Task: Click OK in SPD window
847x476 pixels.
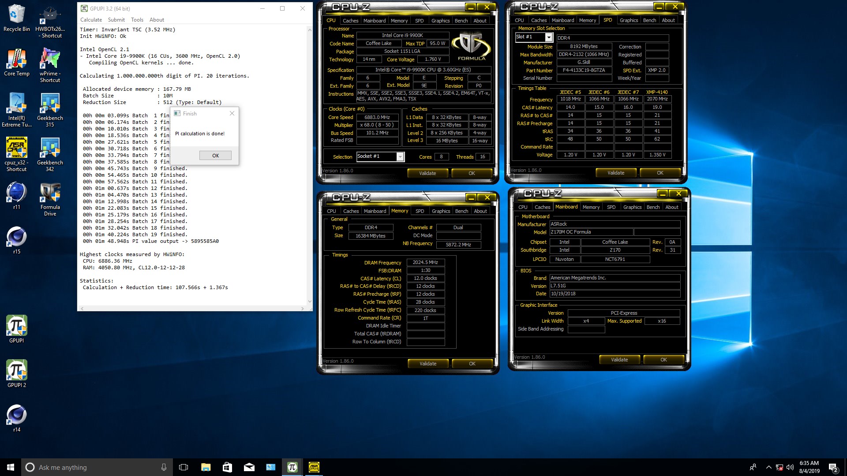Action: (x=660, y=173)
